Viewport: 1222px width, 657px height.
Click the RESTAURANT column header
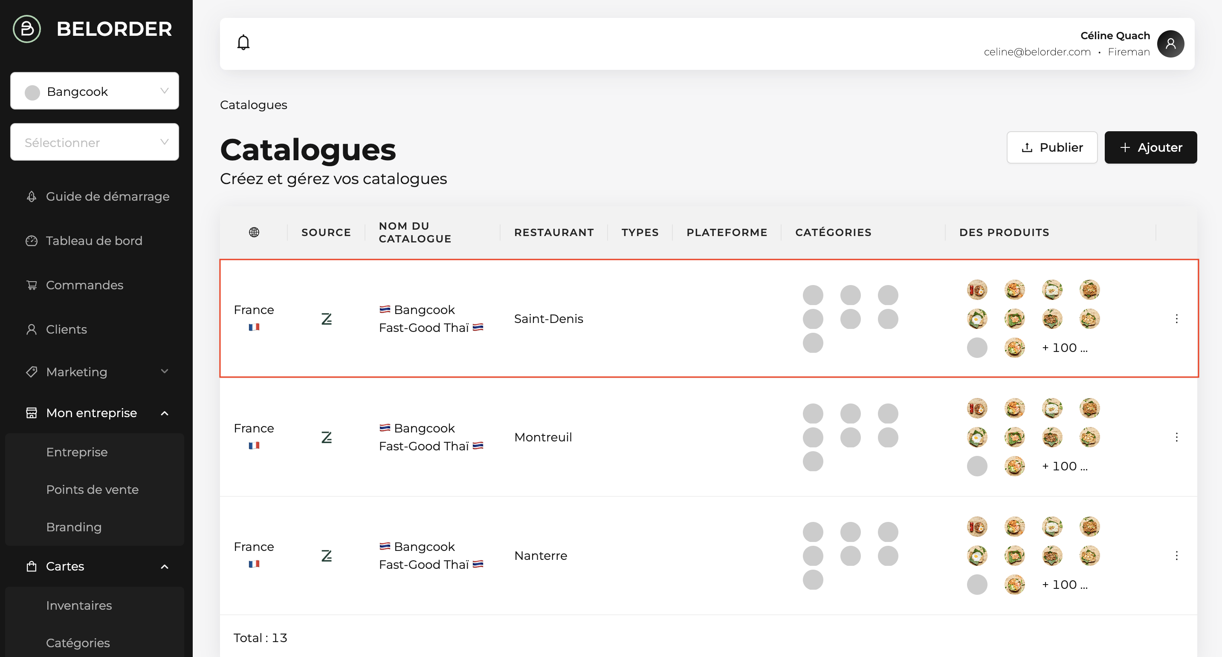pyautogui.click(x=554, y=232)
